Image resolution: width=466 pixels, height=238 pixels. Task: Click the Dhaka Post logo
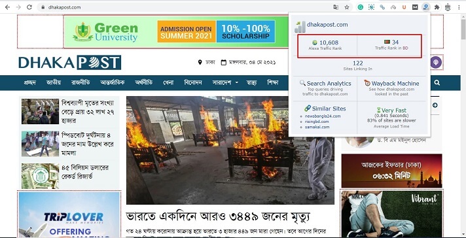coord(70,62)
